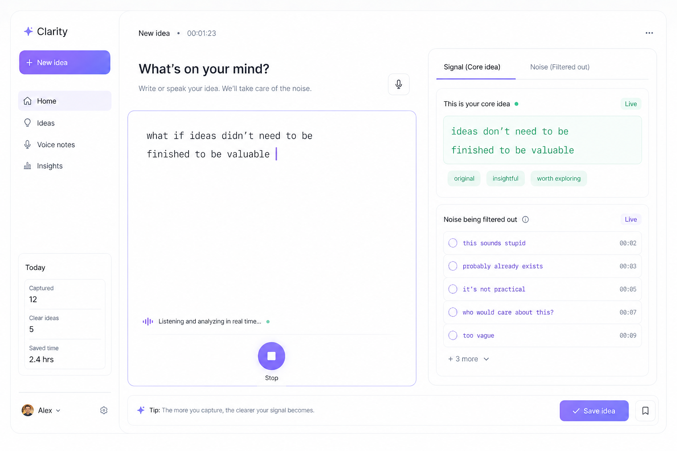Switch to the Noise (Filtered out) tab
Image resolution: width=677 pixels, height=451 pixels.
pyautogui.click(x=560, y=67)
